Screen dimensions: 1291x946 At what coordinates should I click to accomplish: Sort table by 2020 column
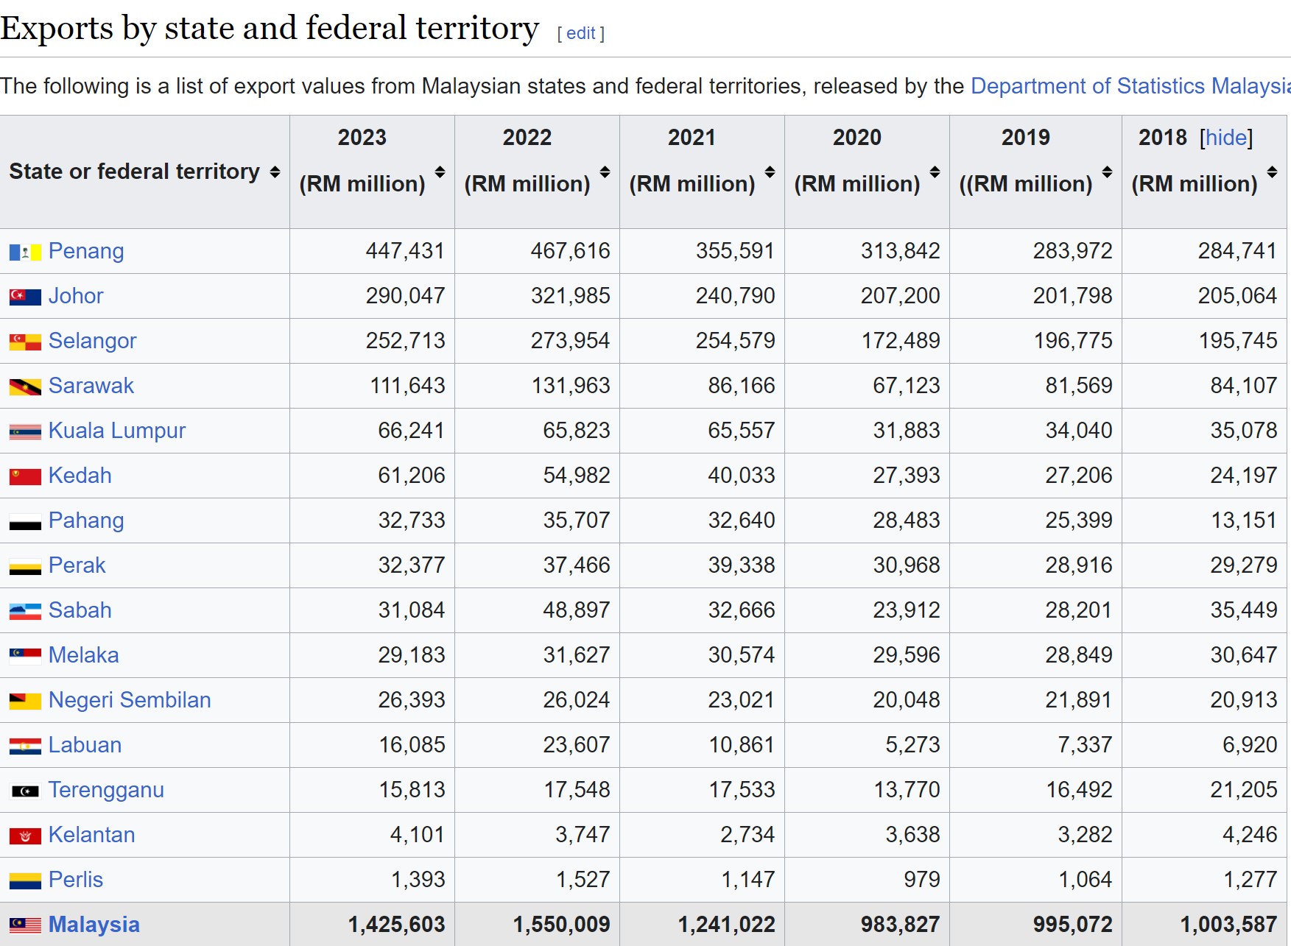point(935,172)
